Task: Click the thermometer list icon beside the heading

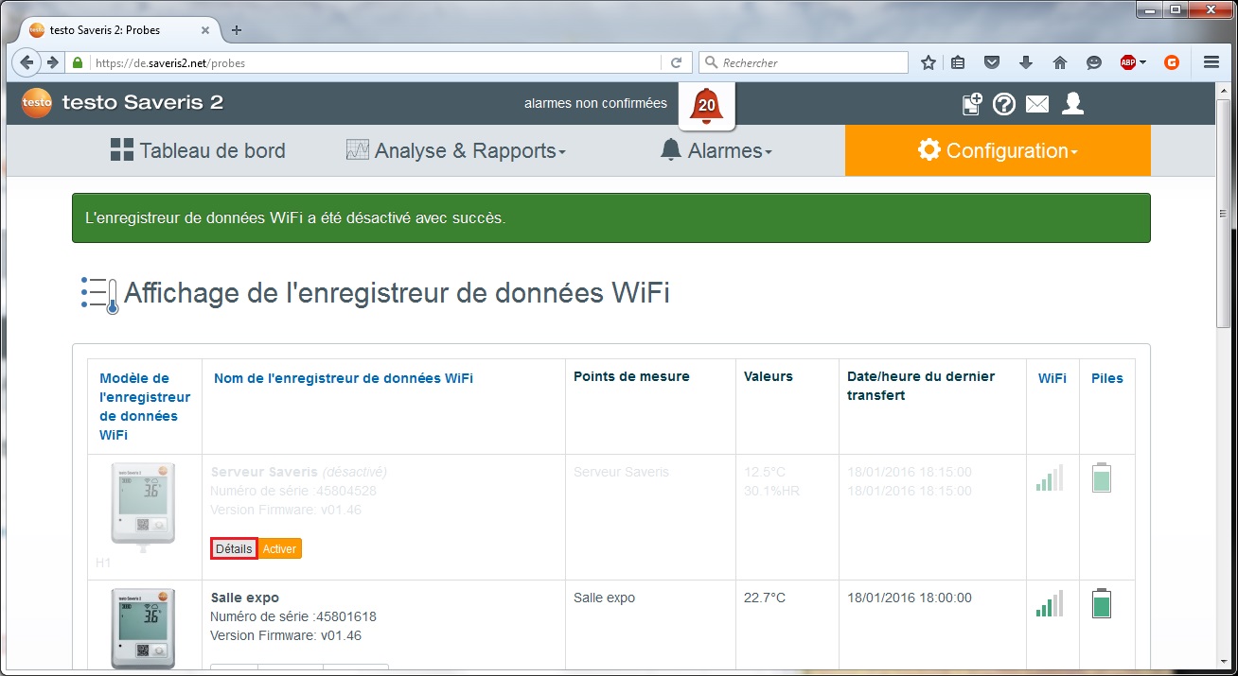Action: 99,295
